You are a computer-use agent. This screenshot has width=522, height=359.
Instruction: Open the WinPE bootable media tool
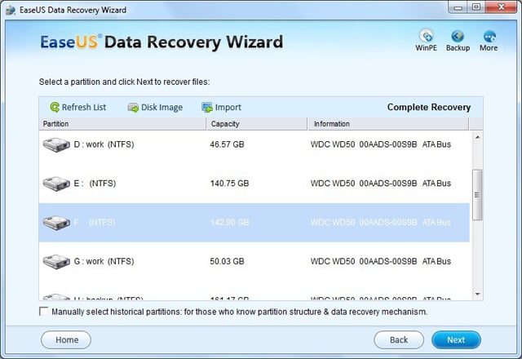[x=426, y=40]
